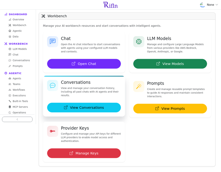Click the View Prompts button
The height and width of the screenshot is (172, 221).
pyautogui.click(x=170, y=109)
